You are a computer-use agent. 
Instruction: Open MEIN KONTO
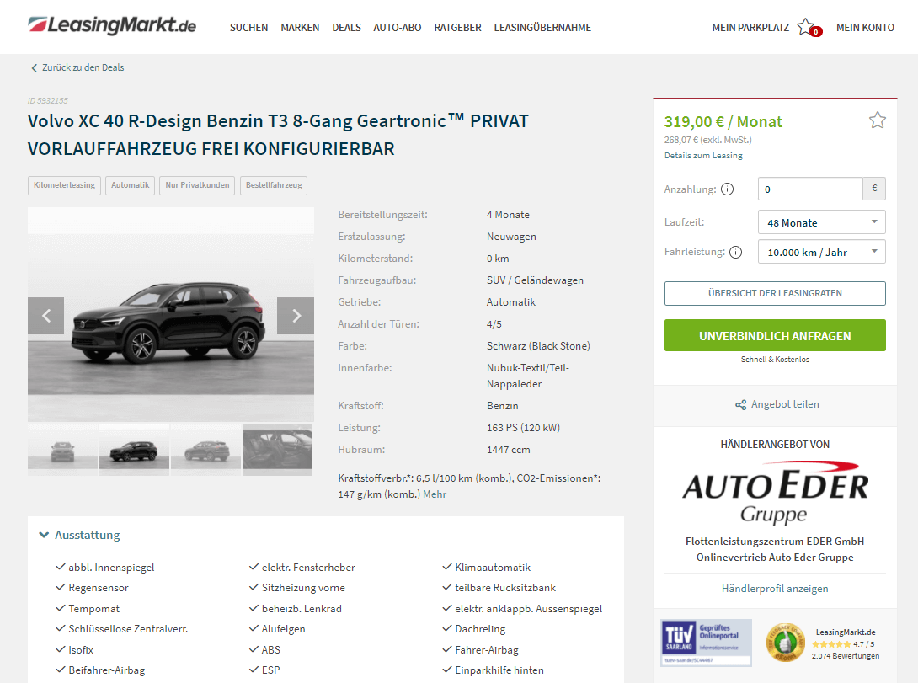pos(865,28)
